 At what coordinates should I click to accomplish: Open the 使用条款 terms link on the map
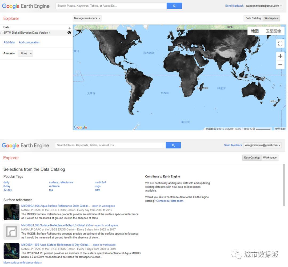pos(280,129)
